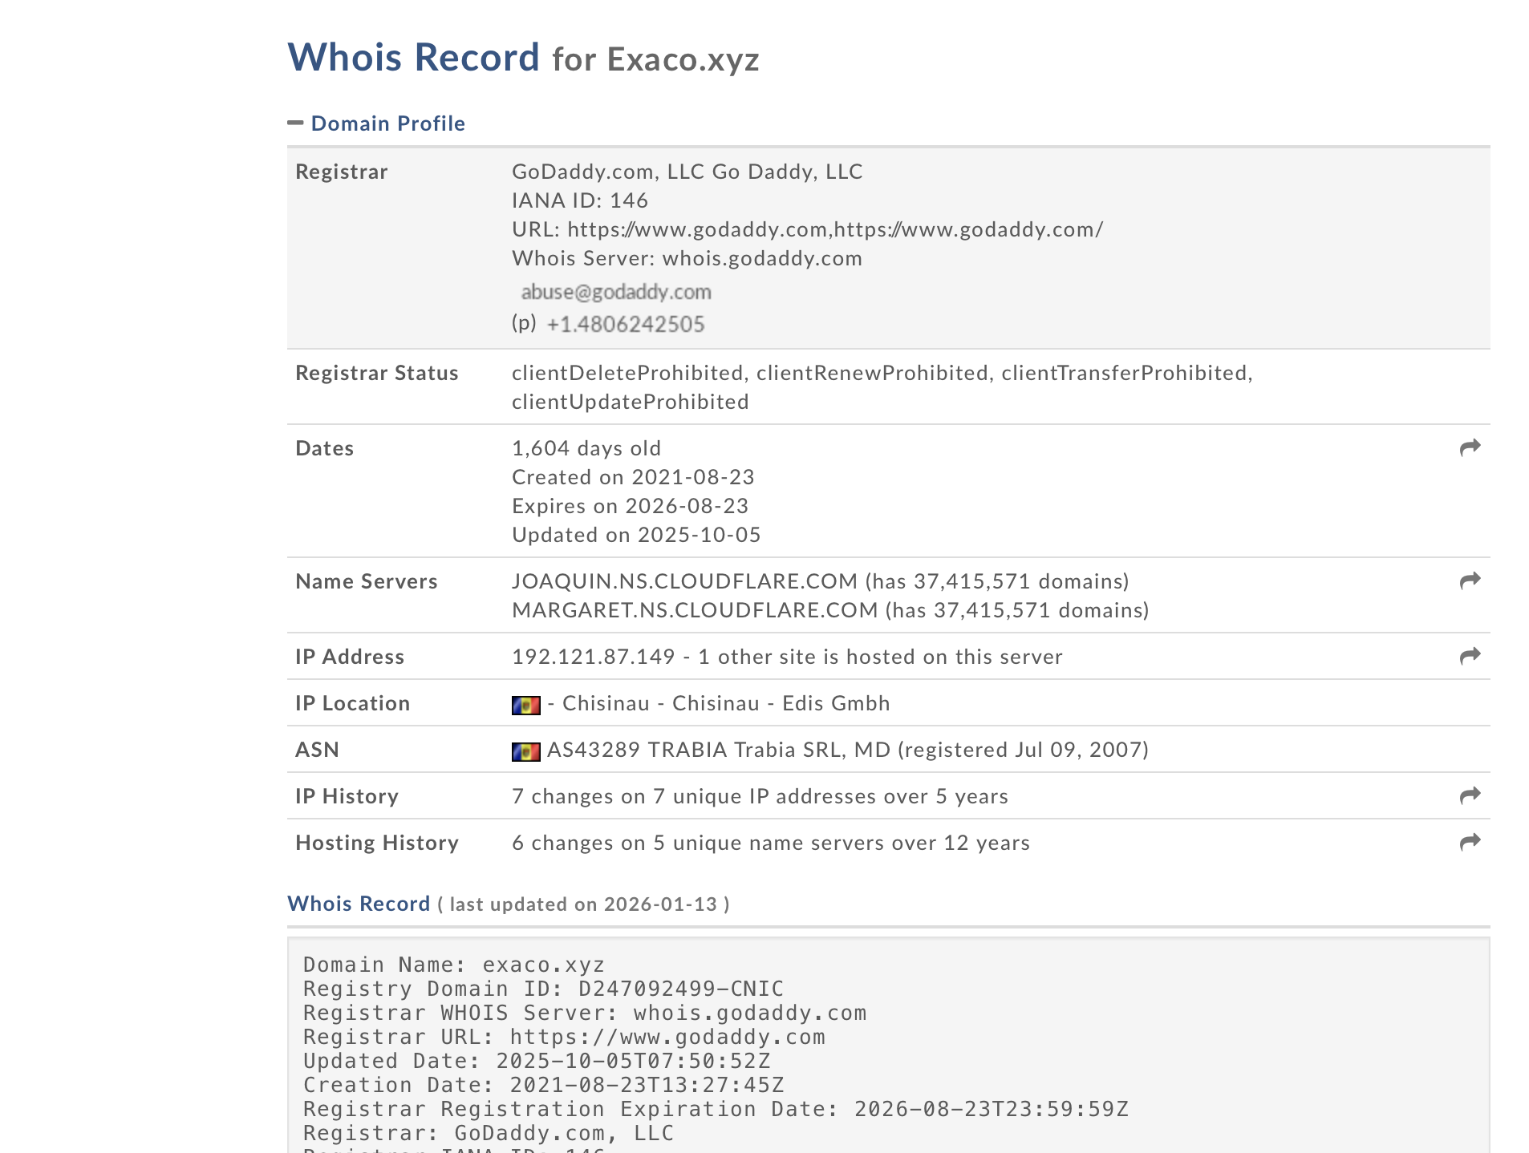This screenshot has width=1529, height=1153.
Task: Click MARGARET.NS.CLOUDFLARE.COM name server entry
Action: tap(695, 610)
